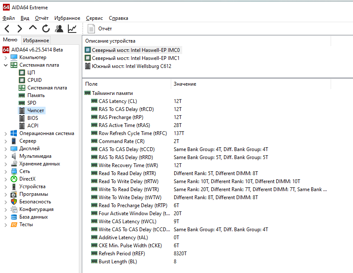
Task: Click the Описание устройства column header
Action: (110, 41)
